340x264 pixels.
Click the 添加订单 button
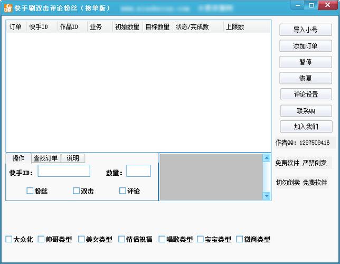[x=306, y=46]
